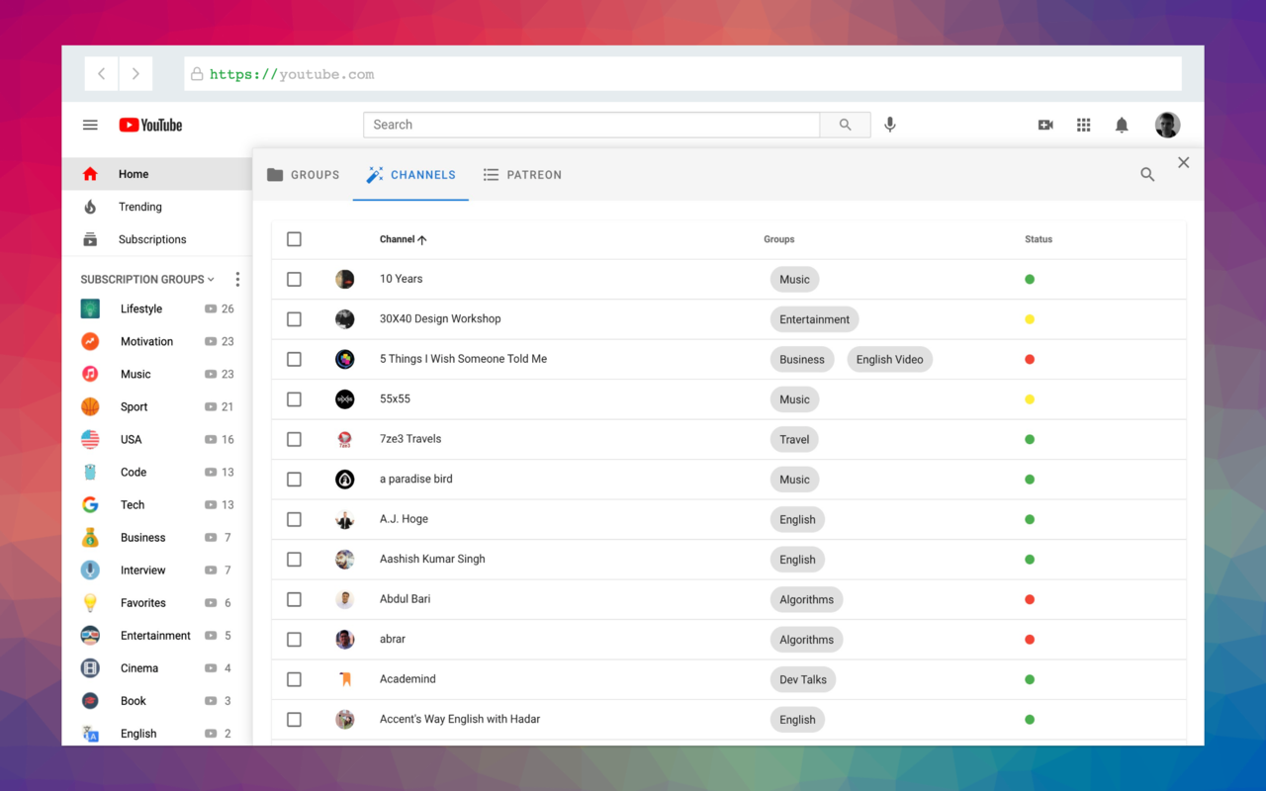
Task: Open subscription groups three-dot menu
Action: (237, 280)
